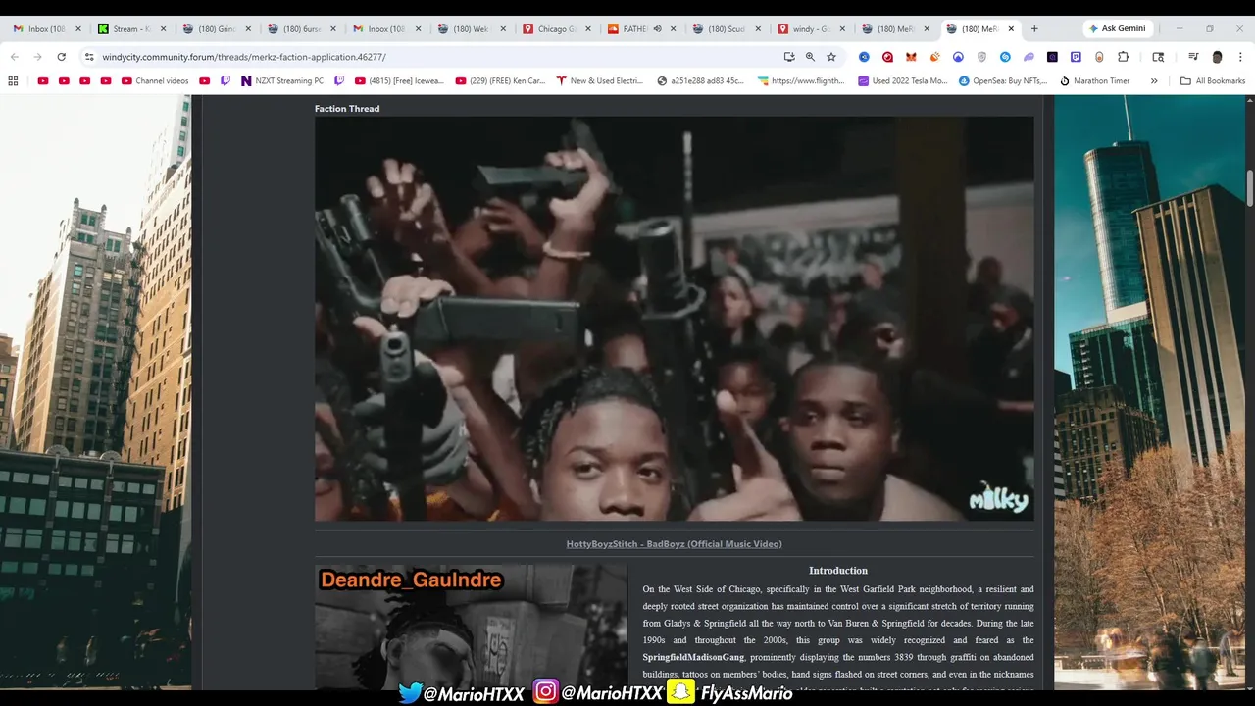Viewport: 1255px width, 706px height.
Task: Open the Twitch extension icon in toolbar
Action: [1076, 57]
